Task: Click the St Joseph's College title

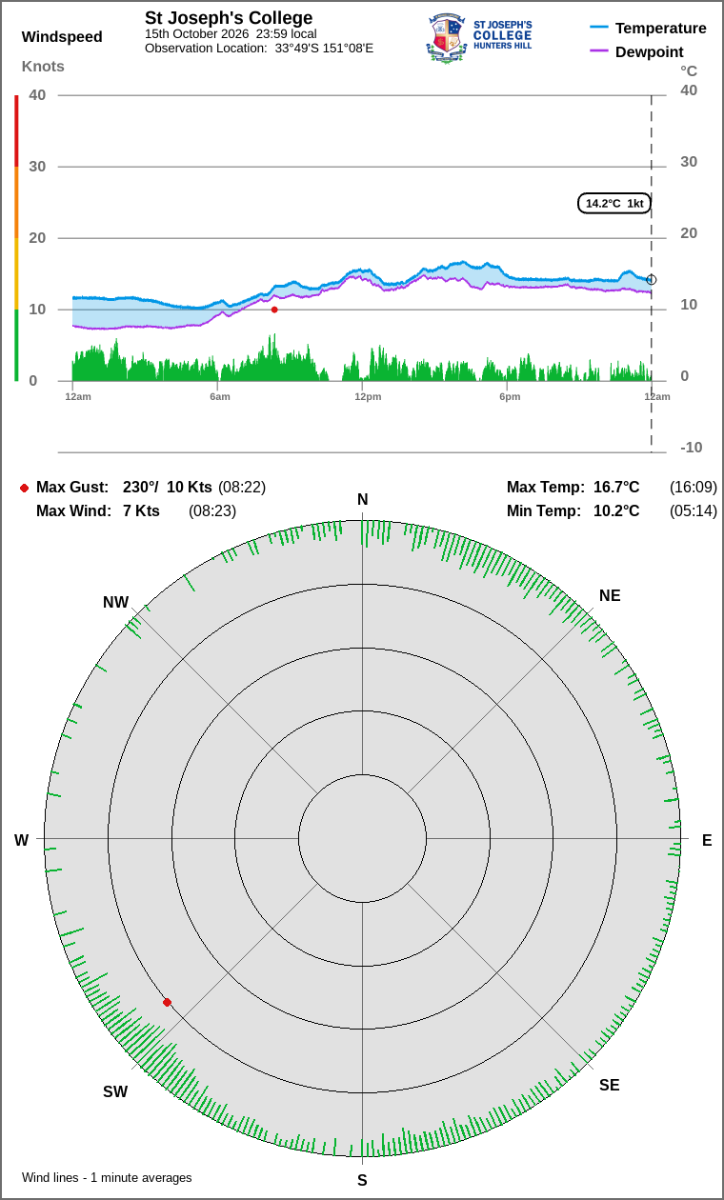Action: click(x=229, y=18)
